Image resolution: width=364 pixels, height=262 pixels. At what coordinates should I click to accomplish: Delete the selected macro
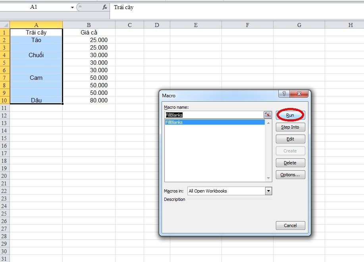coord(290,163)
